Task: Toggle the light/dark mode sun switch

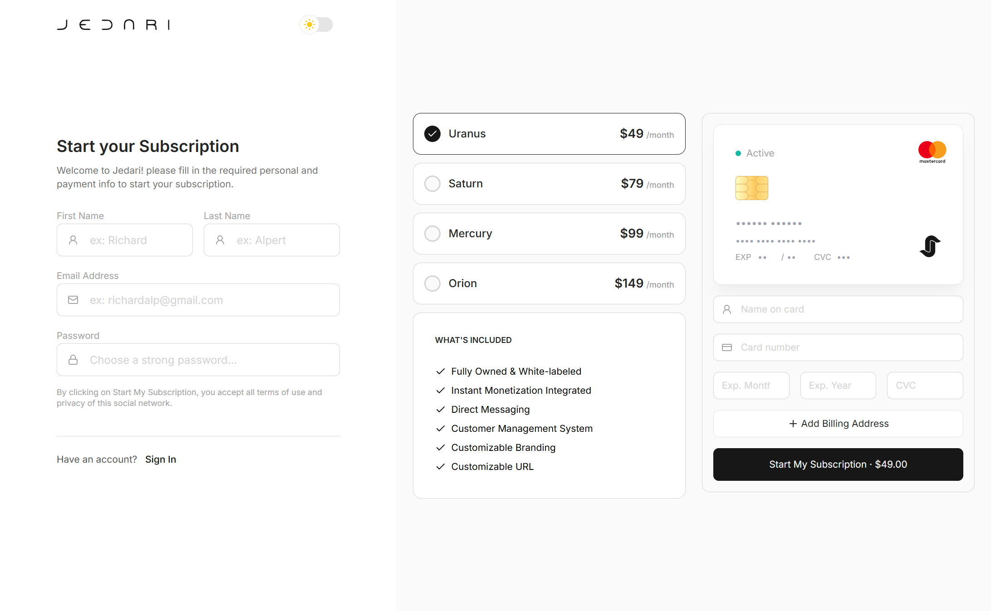Action: [x=316, y=24]
